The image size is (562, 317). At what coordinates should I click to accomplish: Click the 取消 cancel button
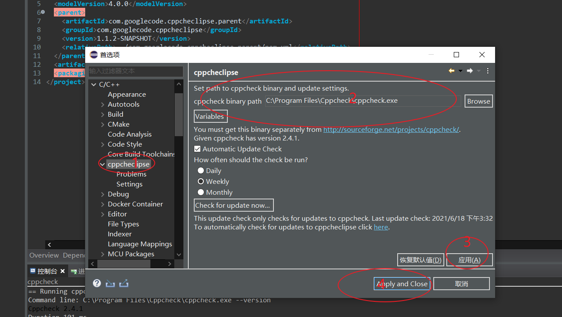(462, 284)
